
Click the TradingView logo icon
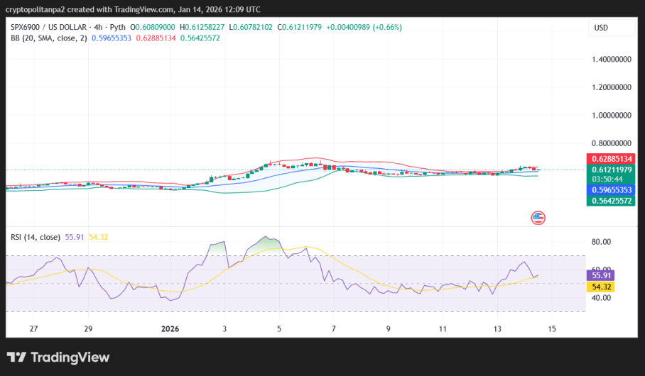(x=16, y=357)
